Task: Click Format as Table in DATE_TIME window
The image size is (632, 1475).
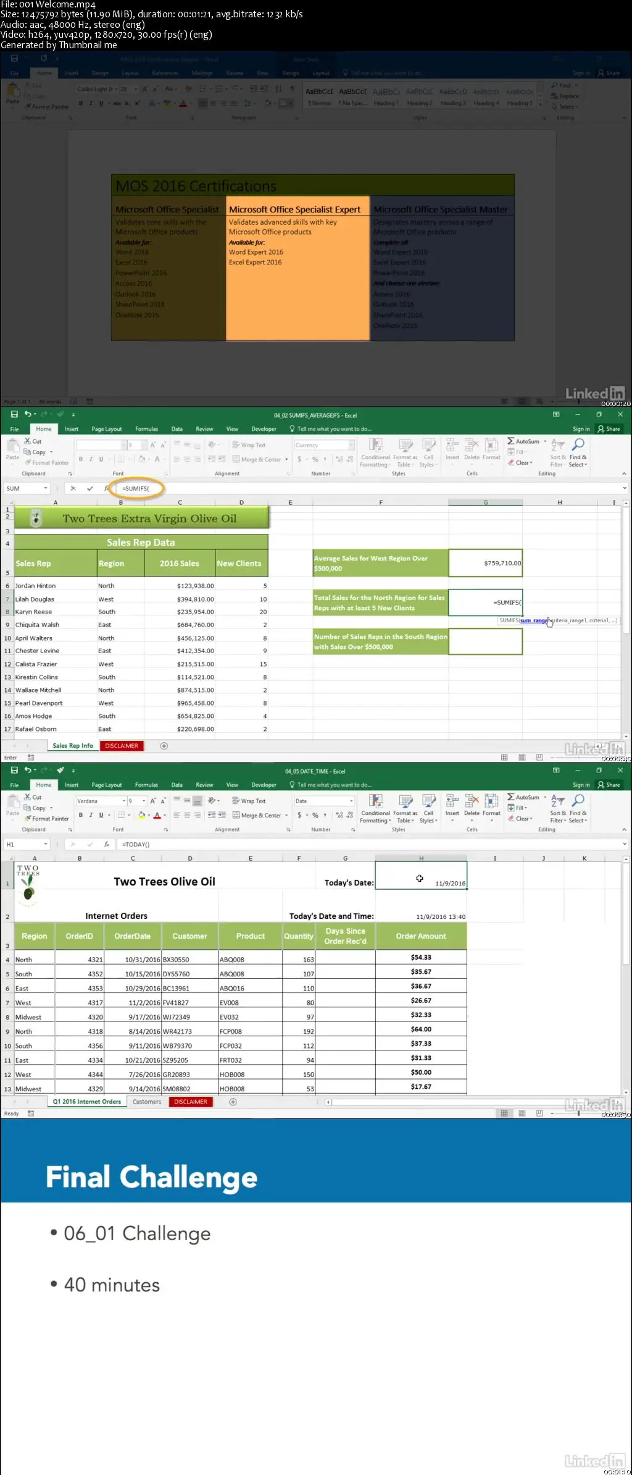Action: pyautogui.click(x=405, y=809)
